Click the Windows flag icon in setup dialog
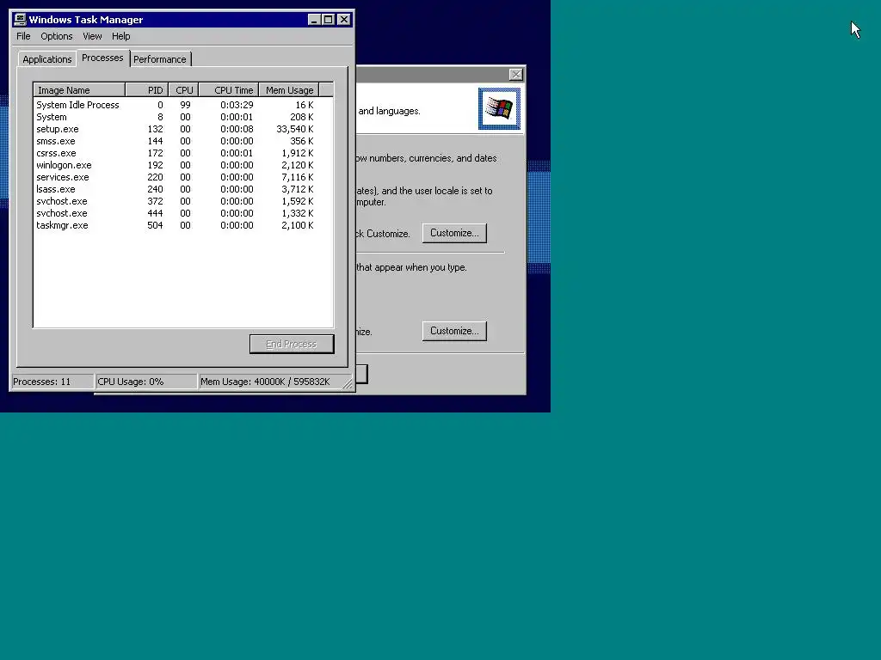Screen dimensions: 881x660 [500, 108]
